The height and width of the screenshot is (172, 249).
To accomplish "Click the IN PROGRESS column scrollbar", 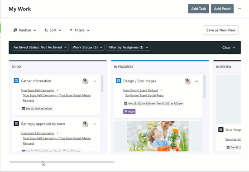I will [204, 86].
